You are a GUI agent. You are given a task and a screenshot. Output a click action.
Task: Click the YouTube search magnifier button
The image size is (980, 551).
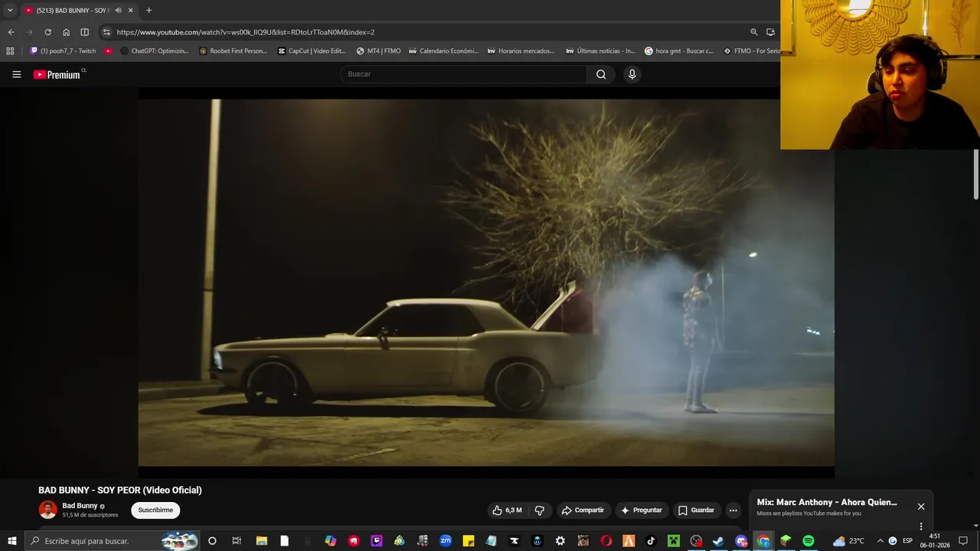[x=601, y=74]
